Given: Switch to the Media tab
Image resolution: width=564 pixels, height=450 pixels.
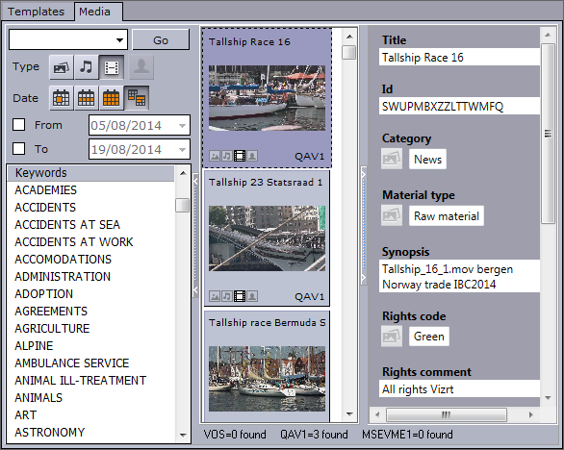Looking at the screenshot, I should 95,12.
